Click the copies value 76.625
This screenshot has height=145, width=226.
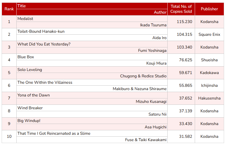[x=186, y=60]
